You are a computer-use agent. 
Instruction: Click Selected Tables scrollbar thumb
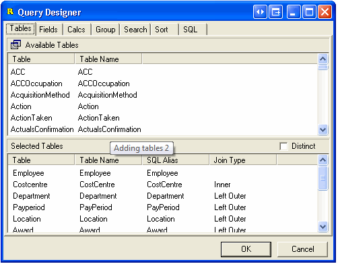(323, 178)
